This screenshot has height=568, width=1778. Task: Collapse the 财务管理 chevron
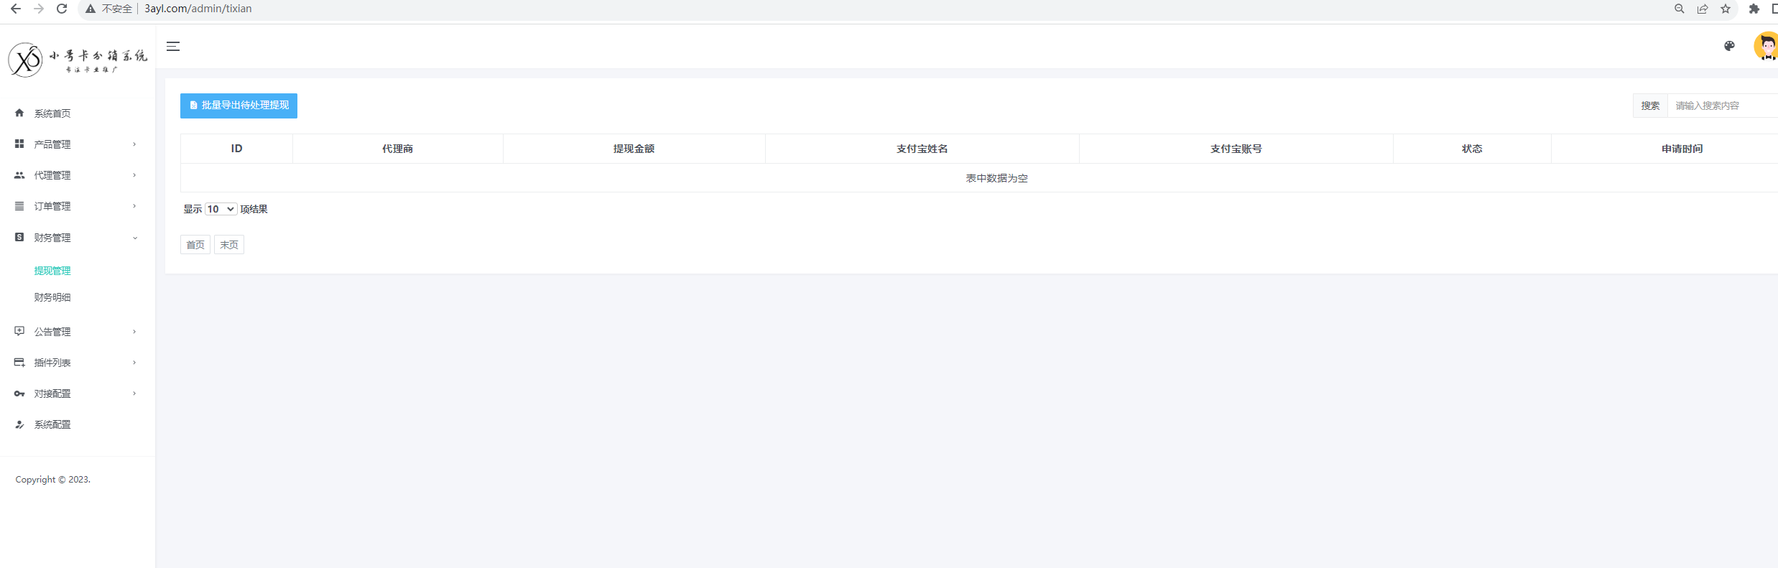[x=134, y=238]
